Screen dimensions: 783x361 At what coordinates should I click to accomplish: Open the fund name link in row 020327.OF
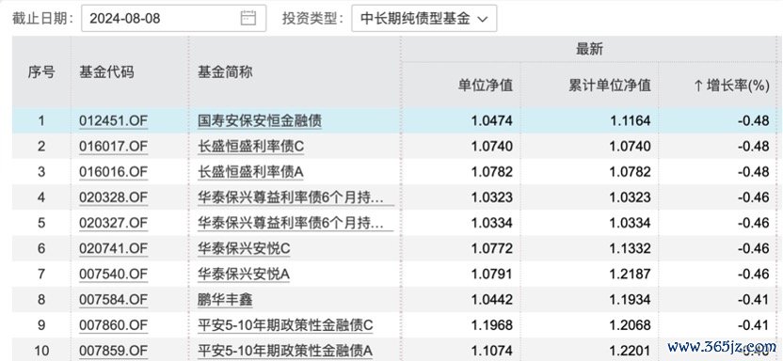[x=296, y=223]
